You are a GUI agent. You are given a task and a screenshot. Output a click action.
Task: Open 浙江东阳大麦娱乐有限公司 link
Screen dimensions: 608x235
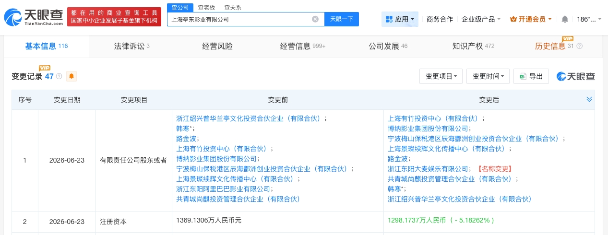428,169
